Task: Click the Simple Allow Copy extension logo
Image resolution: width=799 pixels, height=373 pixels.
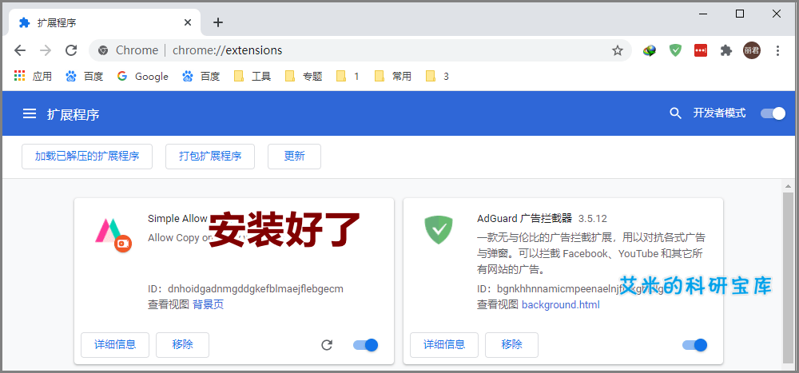Action: pyautogui.click(x=113, y=234)
